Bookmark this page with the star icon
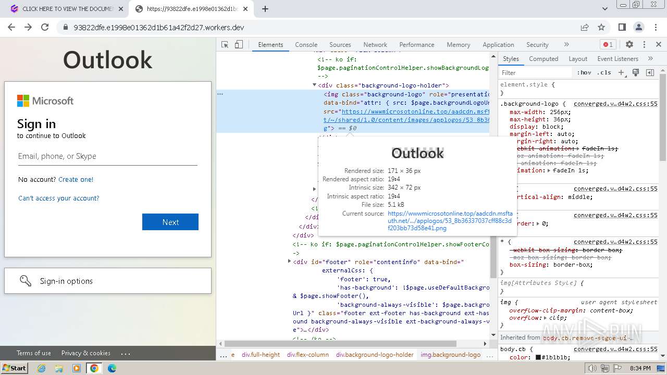The height and width of the screenshot is (375, 667). pos(601,27)
